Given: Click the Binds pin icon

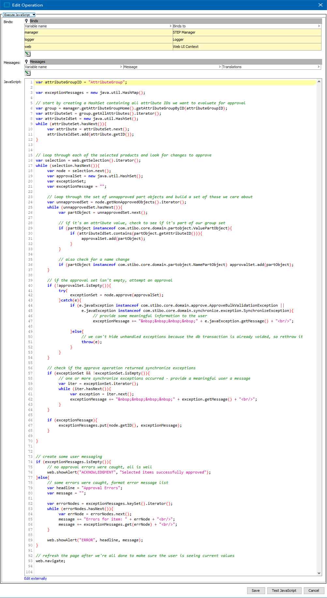Looking at the screenshot, I should (x=27, y=21).
